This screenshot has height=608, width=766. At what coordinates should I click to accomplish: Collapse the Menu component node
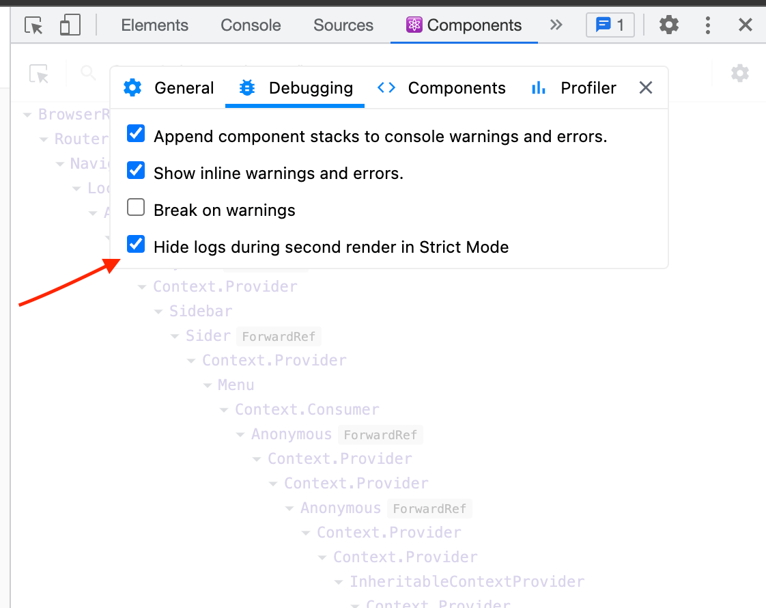coord(208,385)
